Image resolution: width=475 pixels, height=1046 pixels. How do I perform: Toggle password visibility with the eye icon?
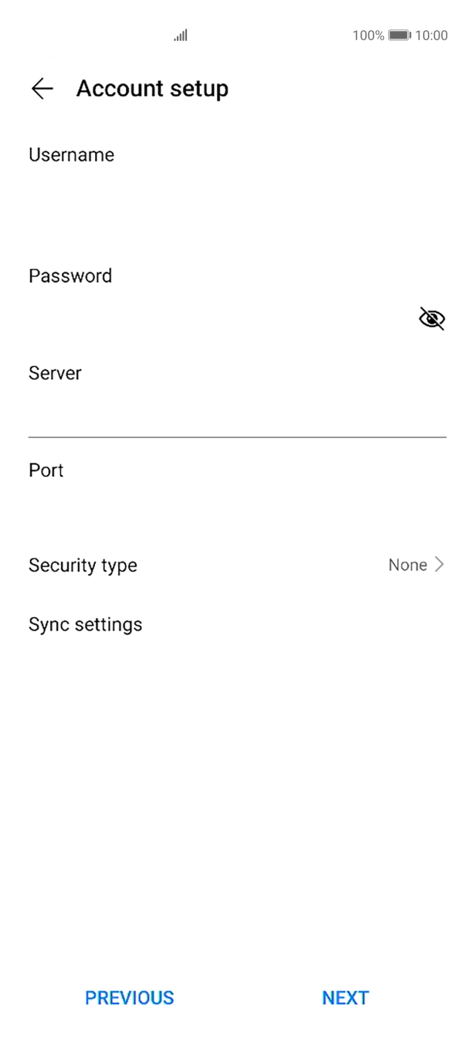click(431, 318)
